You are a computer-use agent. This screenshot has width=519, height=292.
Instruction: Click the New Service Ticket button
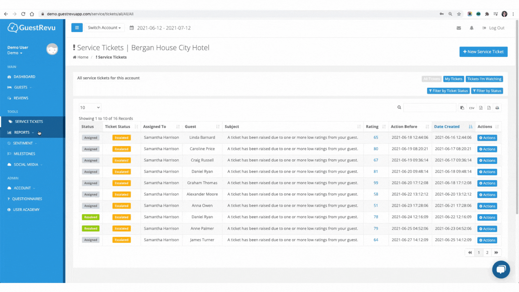483,52
